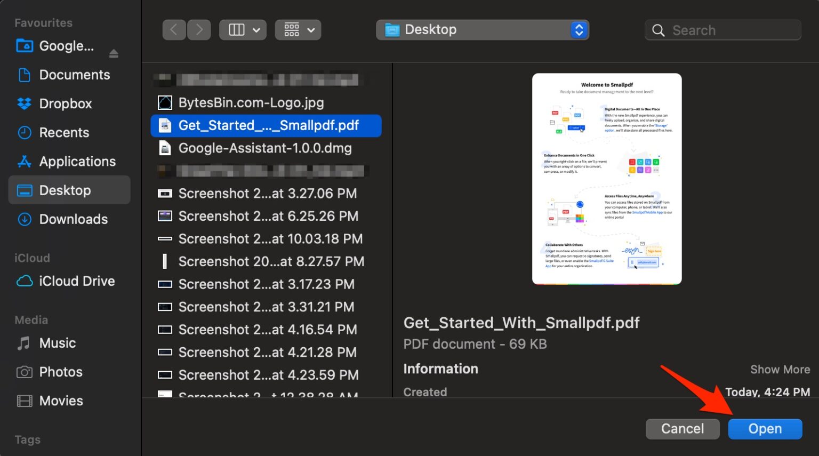Viewport: 819px width, 456px height.
Task: Click the blue Open button
Action: (765, 429)
